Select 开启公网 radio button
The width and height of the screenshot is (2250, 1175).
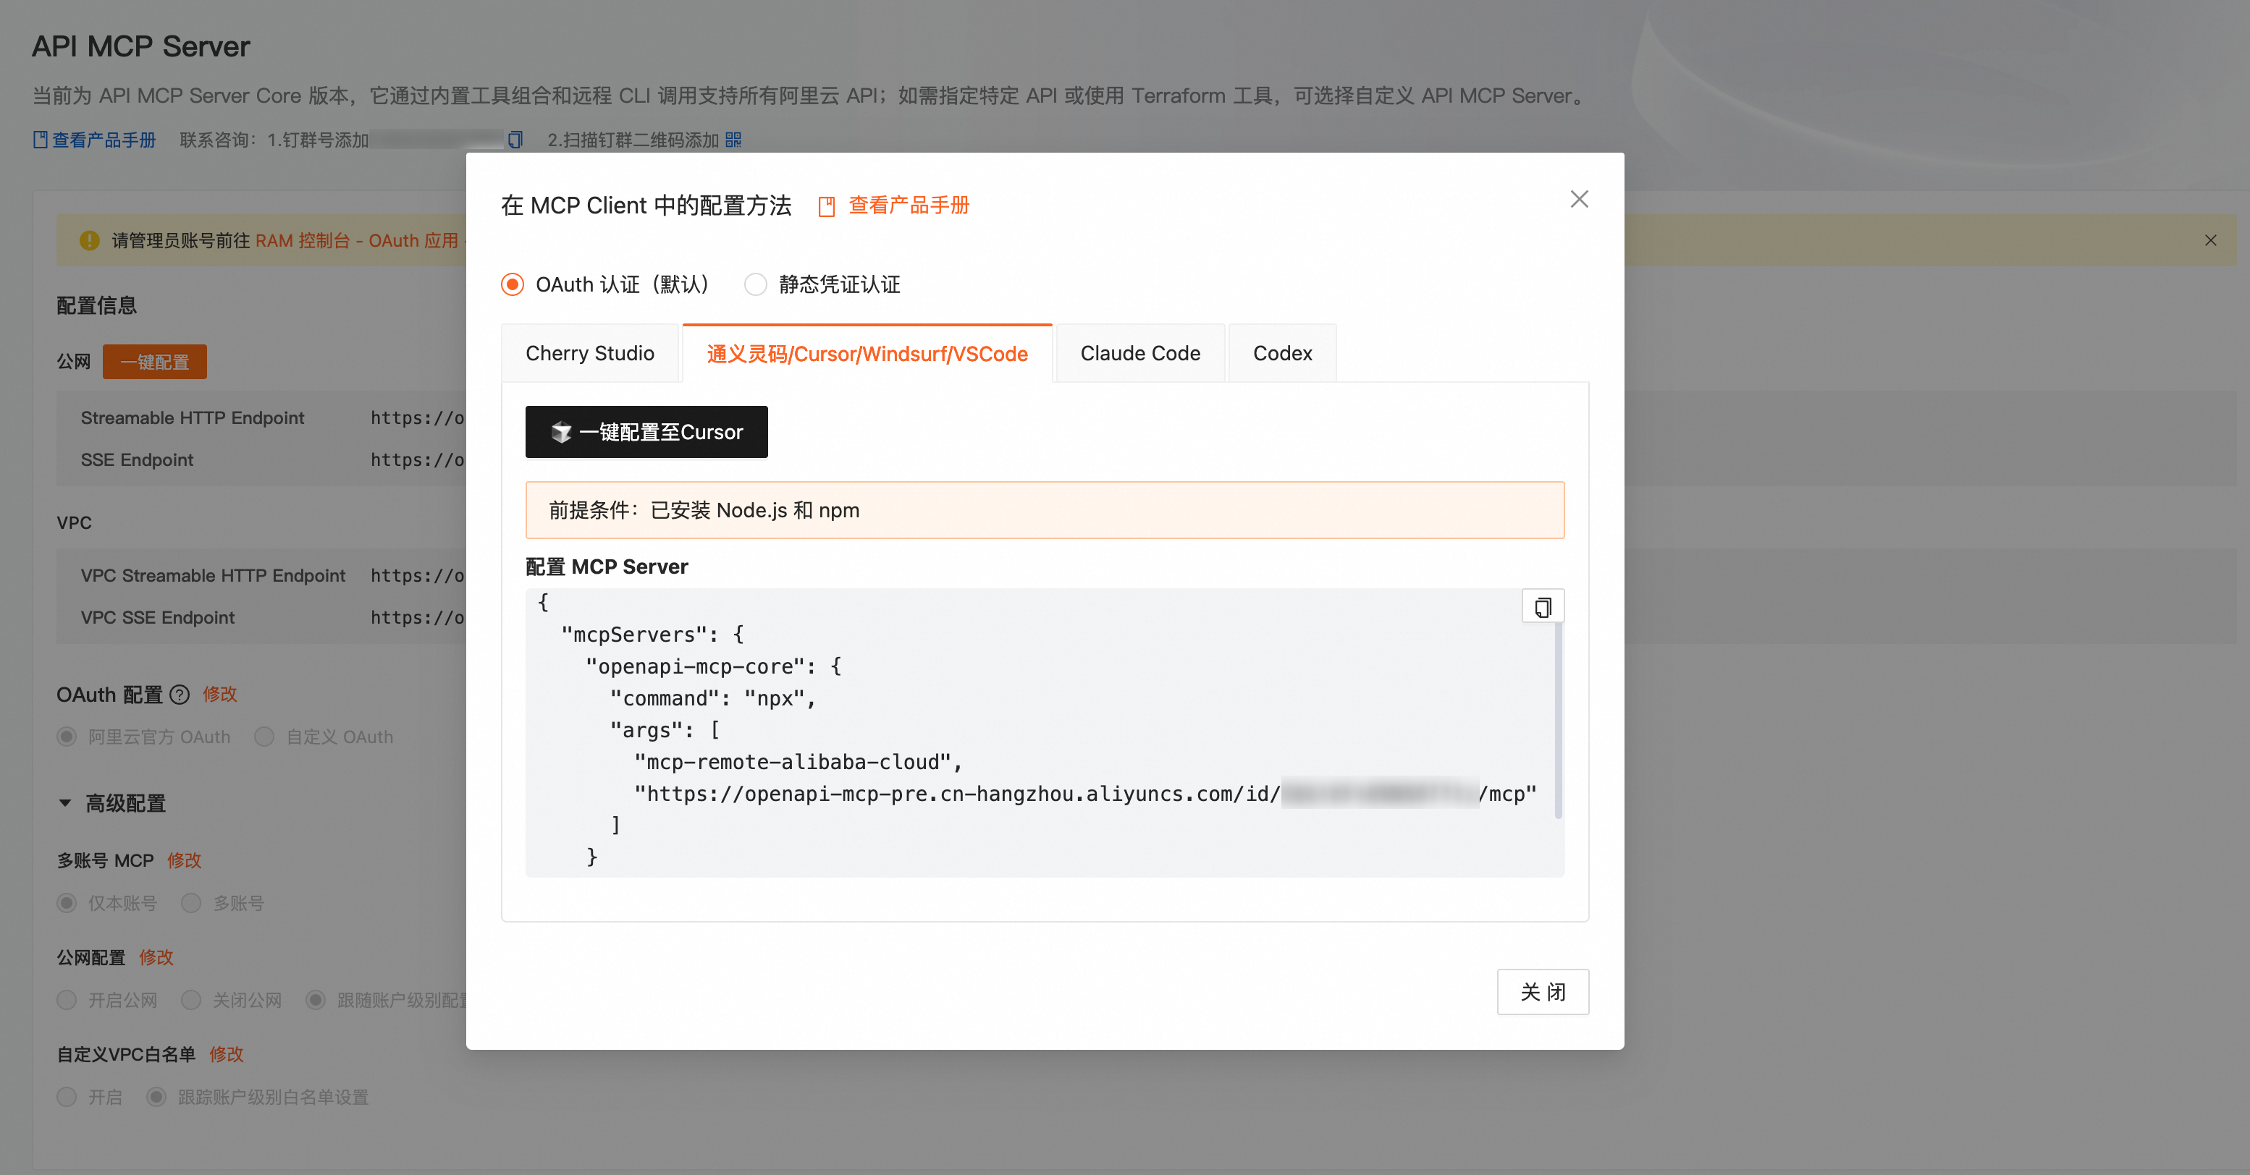[67, 999]
